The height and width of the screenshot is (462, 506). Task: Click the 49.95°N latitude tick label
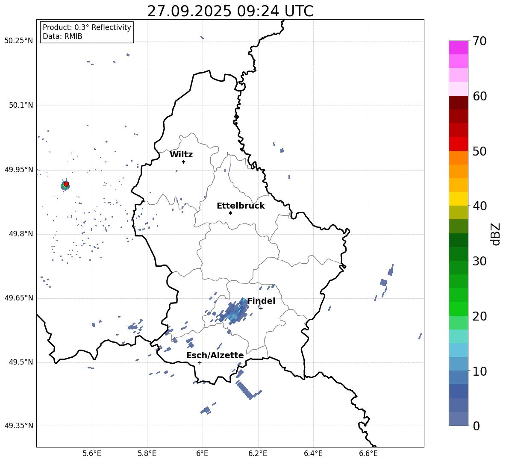click(19, 170)
